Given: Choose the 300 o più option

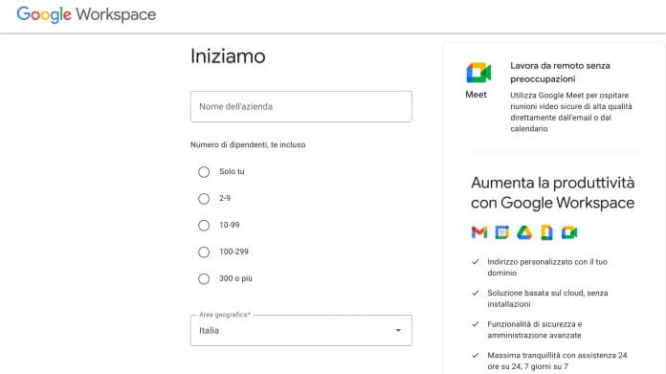Looking at the screenshot, I should coord(204,279).
